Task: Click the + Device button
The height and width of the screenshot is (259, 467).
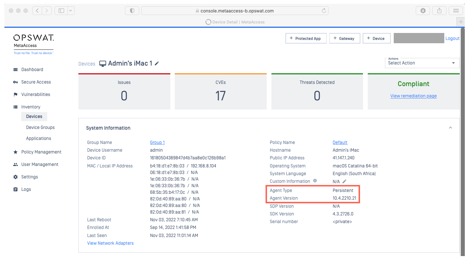Action: click(377, 38)
